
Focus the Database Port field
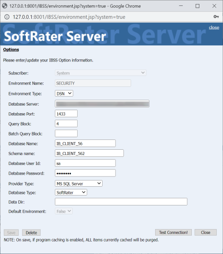[x=66, y=114]
